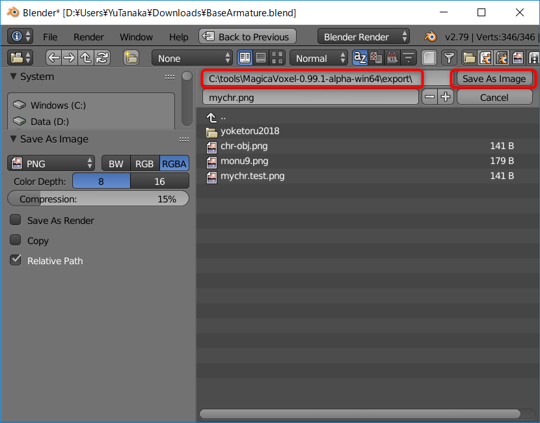Toggle .blend files filter icon
Screen dimensions: 540x423
pyautogui.click(x=485, y=57)
